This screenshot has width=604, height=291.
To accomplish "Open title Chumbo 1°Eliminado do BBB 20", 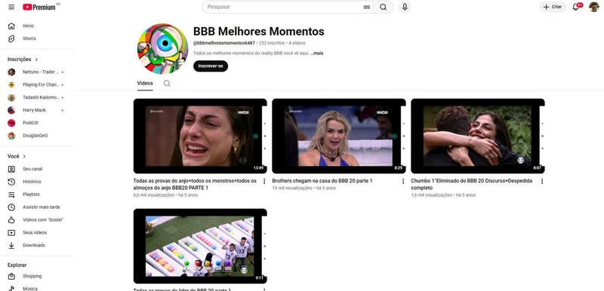I will click(471, 184).
